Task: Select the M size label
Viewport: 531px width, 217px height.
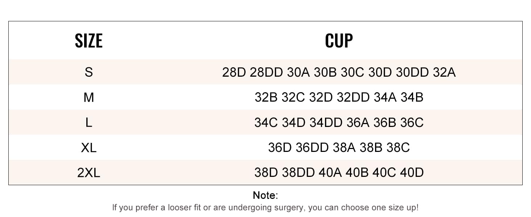Action: tap(88, 97)
